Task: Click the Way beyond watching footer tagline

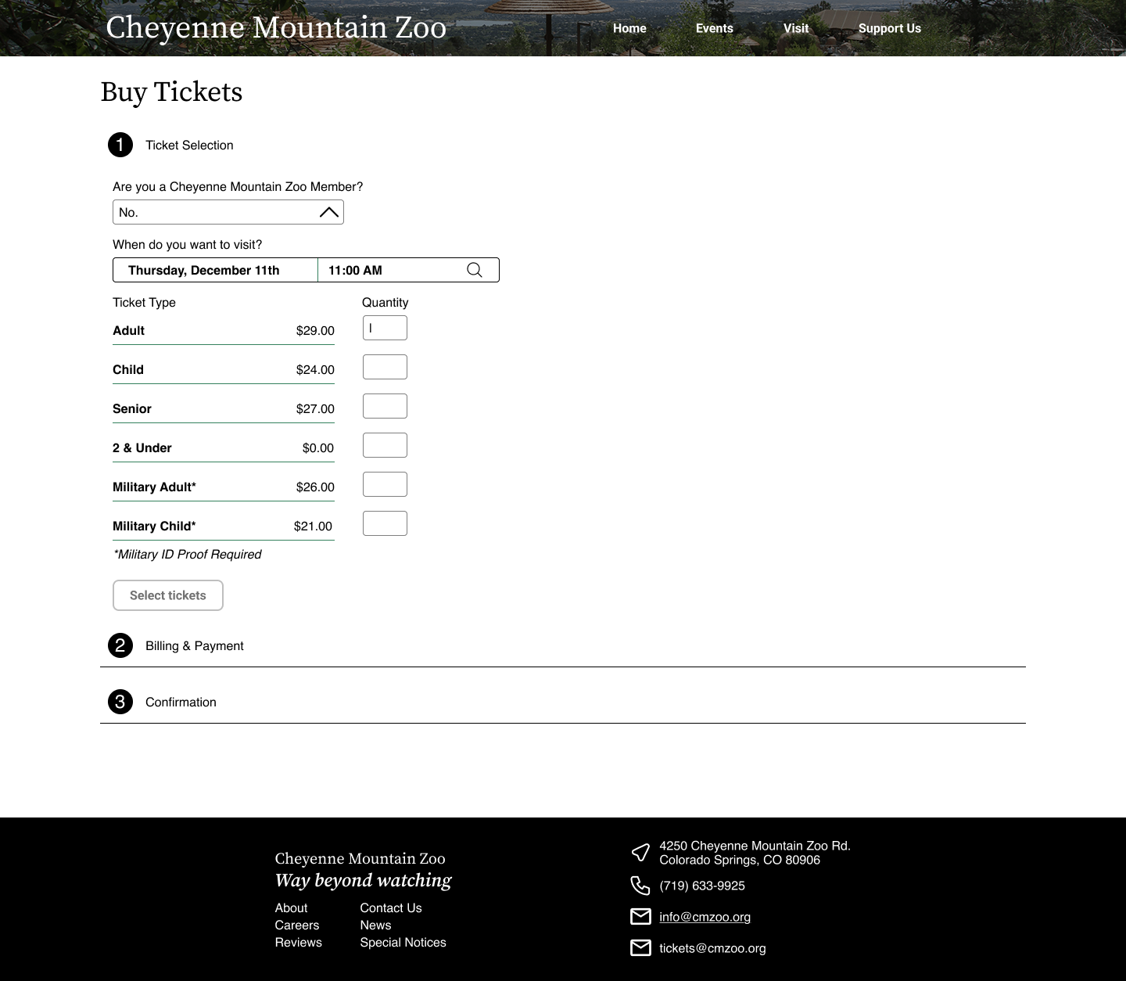Action: point(364,880)
